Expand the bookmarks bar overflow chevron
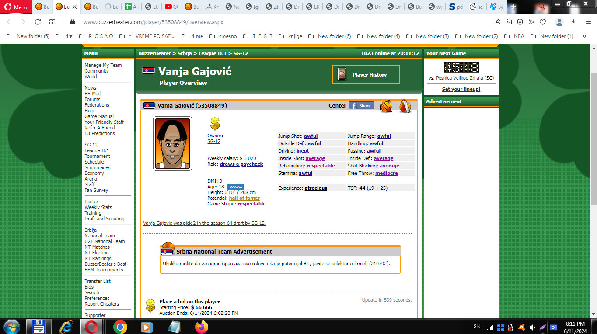Image resolution: width=597 pixels, height=334 pixels. tap(584, 36)
